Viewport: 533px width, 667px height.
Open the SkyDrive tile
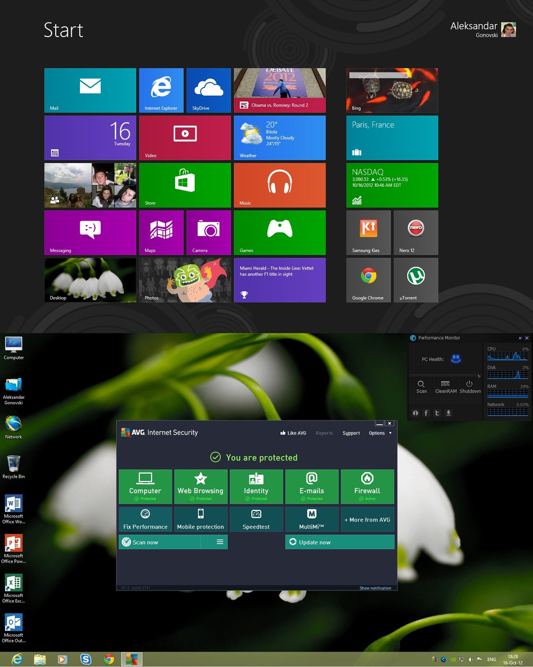click(208, 90)
